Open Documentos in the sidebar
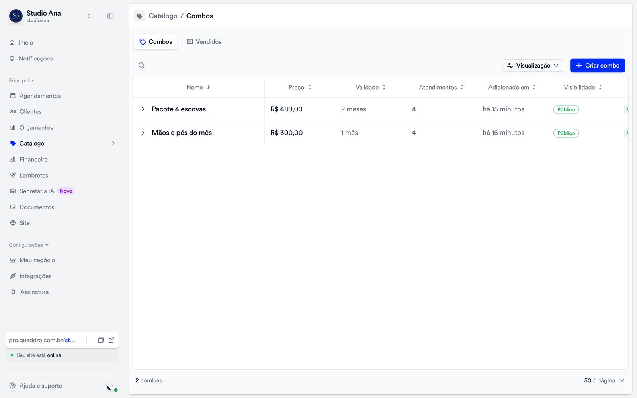This screenshot has height=398, width=637. pos(37,207)
